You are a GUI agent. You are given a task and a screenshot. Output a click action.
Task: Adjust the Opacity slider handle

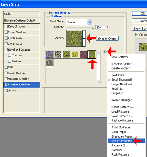[93, 27]
